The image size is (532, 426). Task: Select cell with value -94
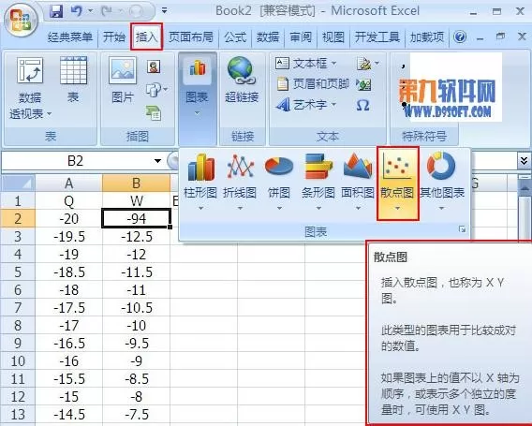coord(136,218)
